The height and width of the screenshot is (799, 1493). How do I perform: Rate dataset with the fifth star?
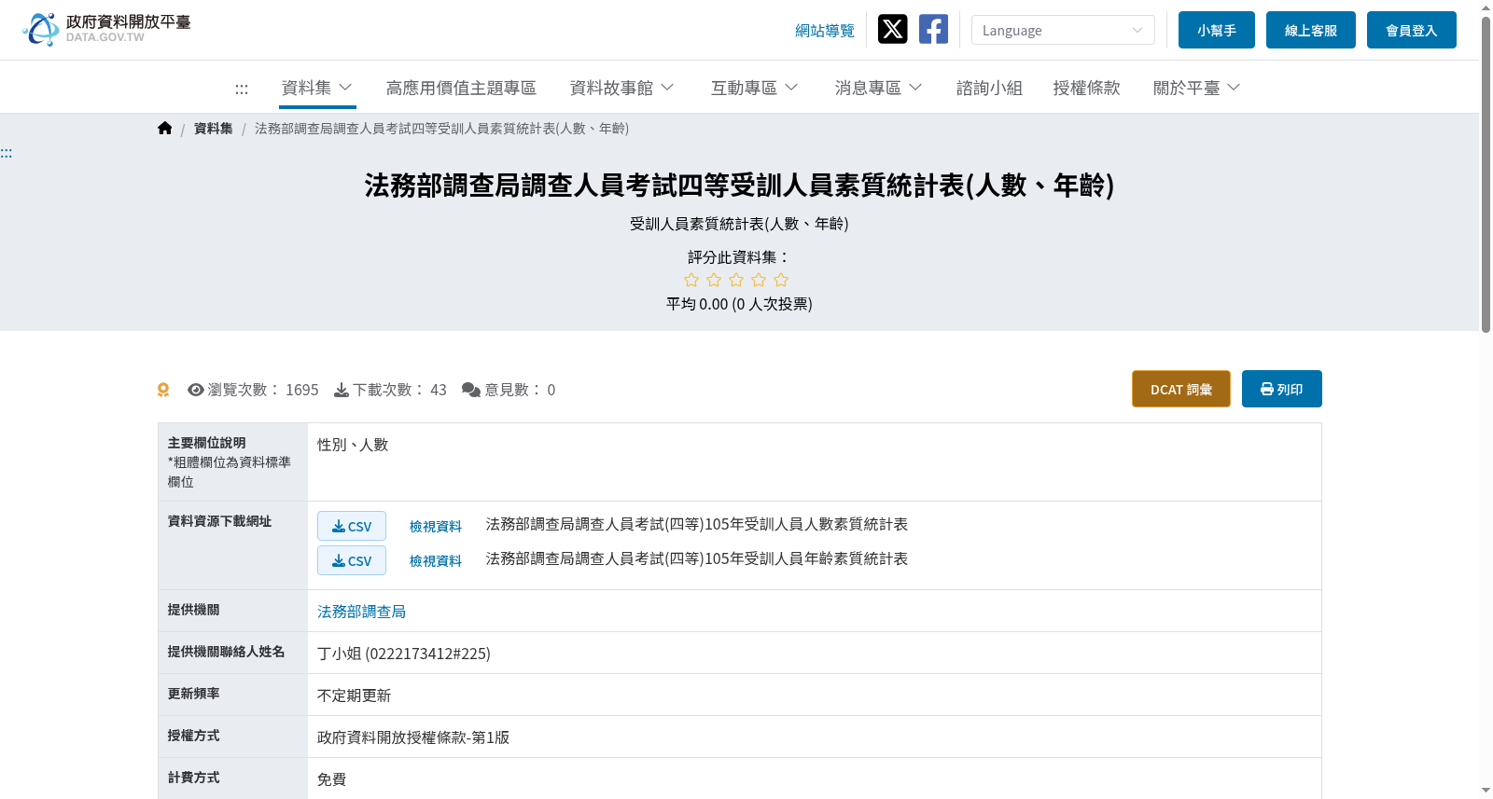tap(781, 280)
